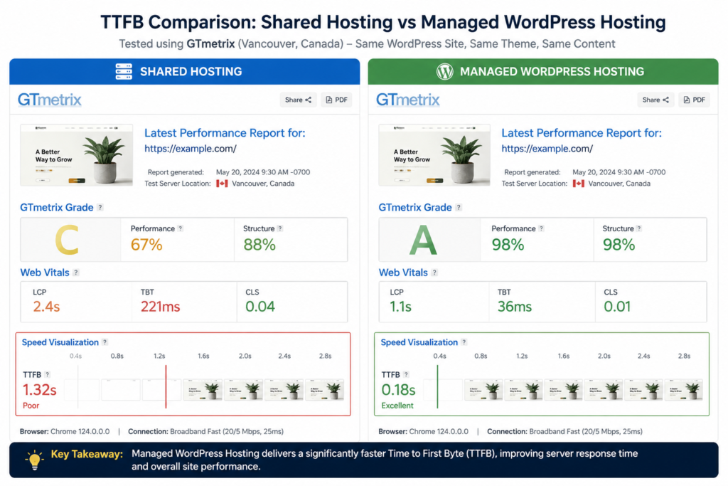Export Managed WordPress report as PDF
This screenshot has height=486, width=728.
coord(695,100)
